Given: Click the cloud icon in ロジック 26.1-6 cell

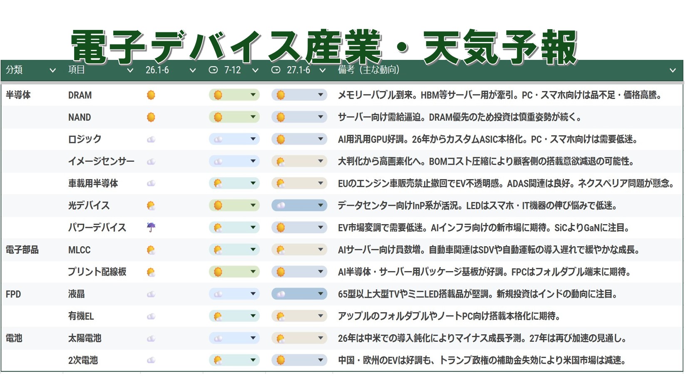Looking at the screenshot, I should [x=151, y=139].
